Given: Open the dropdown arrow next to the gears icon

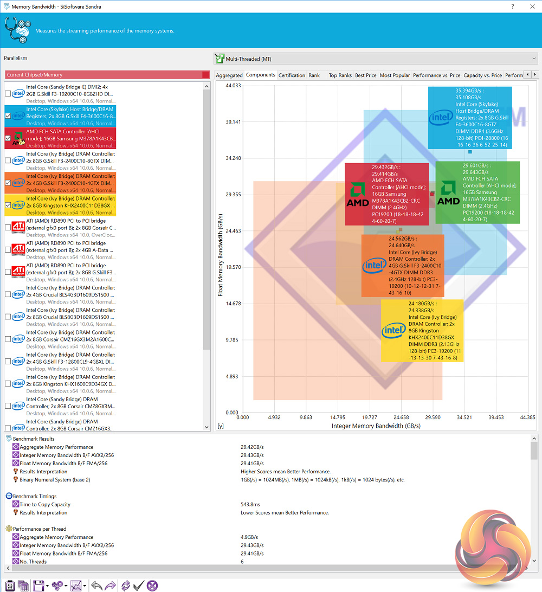Looking at the screenshot, I should [66, 586].
